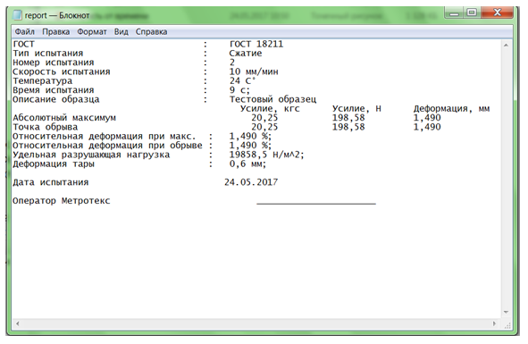Click the '9 с;' test time value
This screenshot has height=344, width=528.
coord(239,90)
